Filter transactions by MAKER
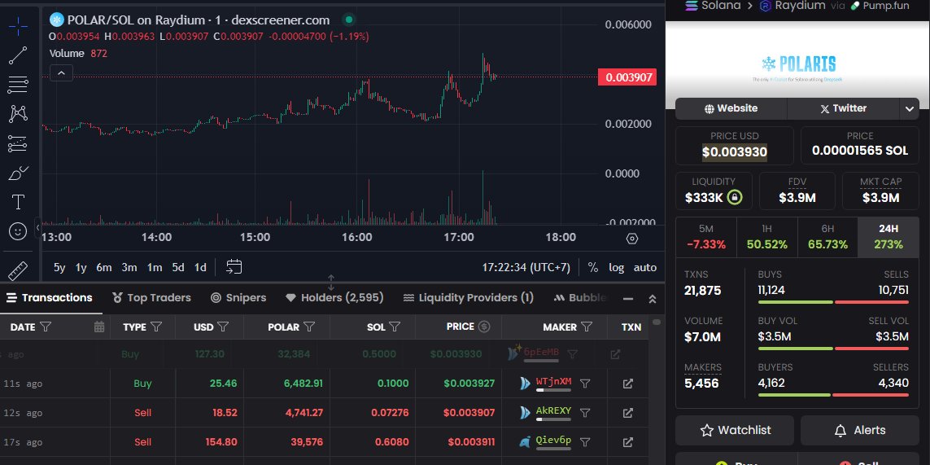The image size is (930, 465). (x=587, y=327)
